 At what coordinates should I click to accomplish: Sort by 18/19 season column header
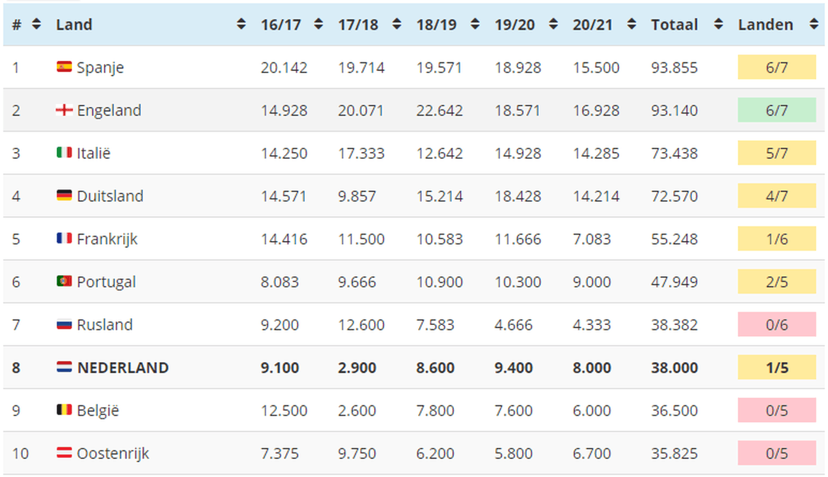point(437,25)
